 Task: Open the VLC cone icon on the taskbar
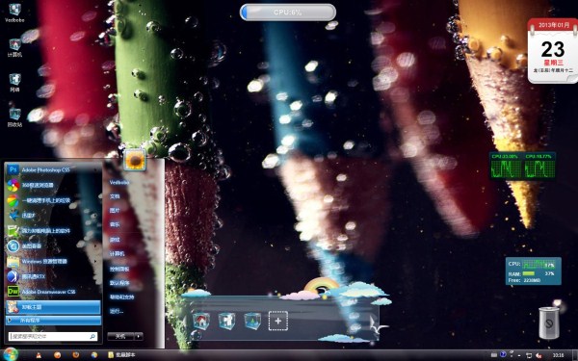coord(39,354)
